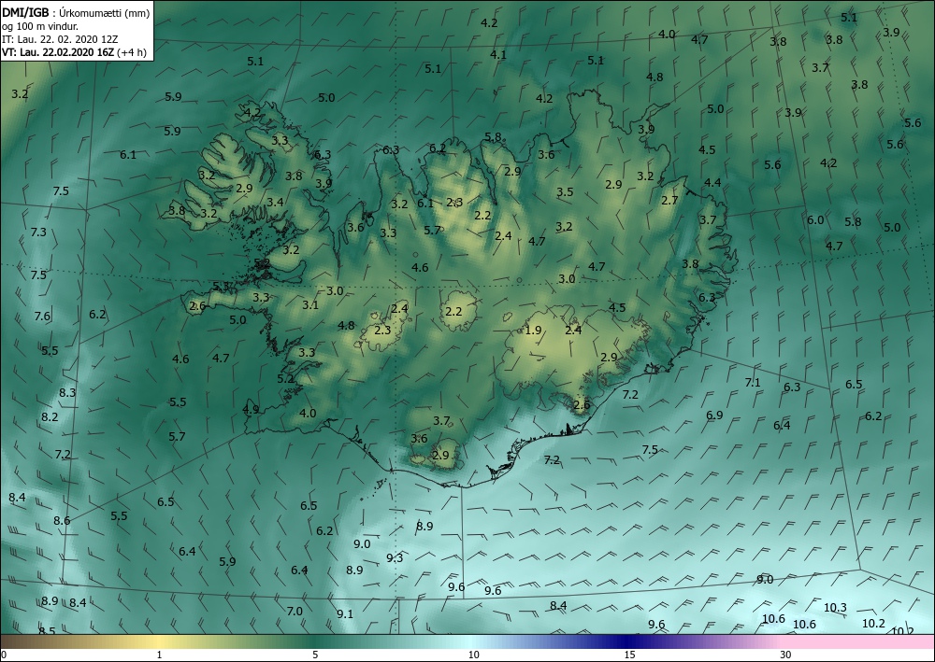This screenshot has width=935, height=662.
Task: Click the "4.9" value on the map
Action: [251, 410]
